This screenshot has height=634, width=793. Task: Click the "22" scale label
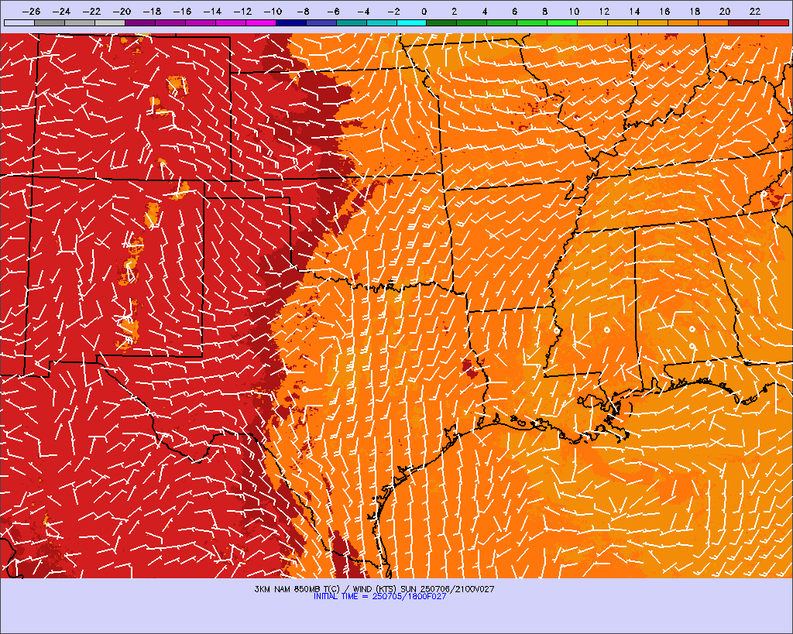click(x=755, y=12)
